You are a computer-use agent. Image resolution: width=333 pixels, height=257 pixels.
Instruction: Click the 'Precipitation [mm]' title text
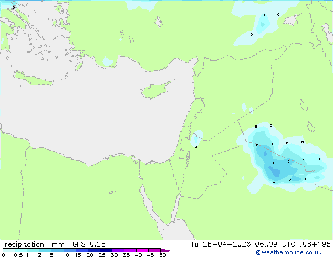pyautogui.click(x=34, y=244)
